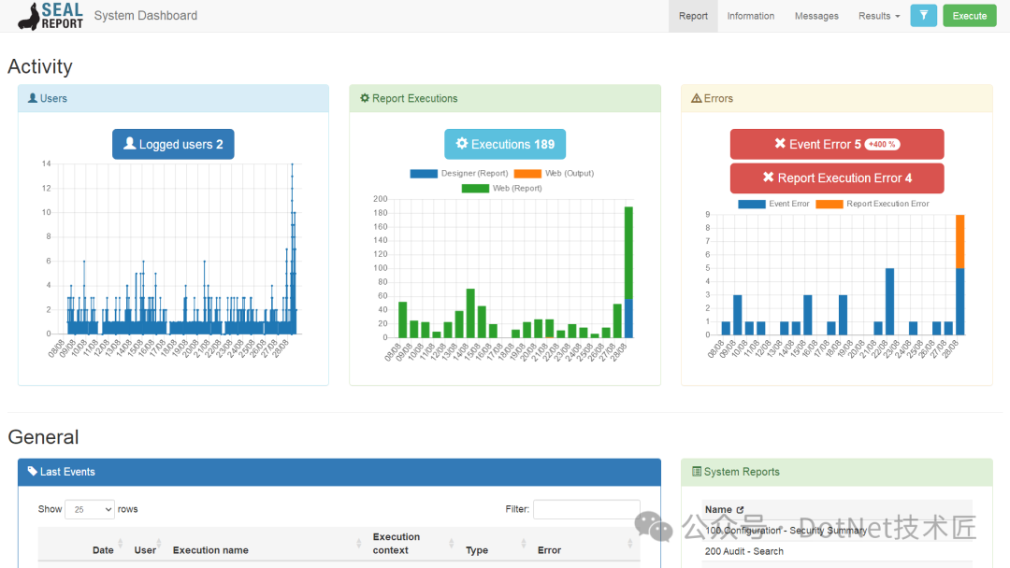This screenshot has width=1010, height=568.
Task: Click the external link icon next to Name
Action: 740,510
